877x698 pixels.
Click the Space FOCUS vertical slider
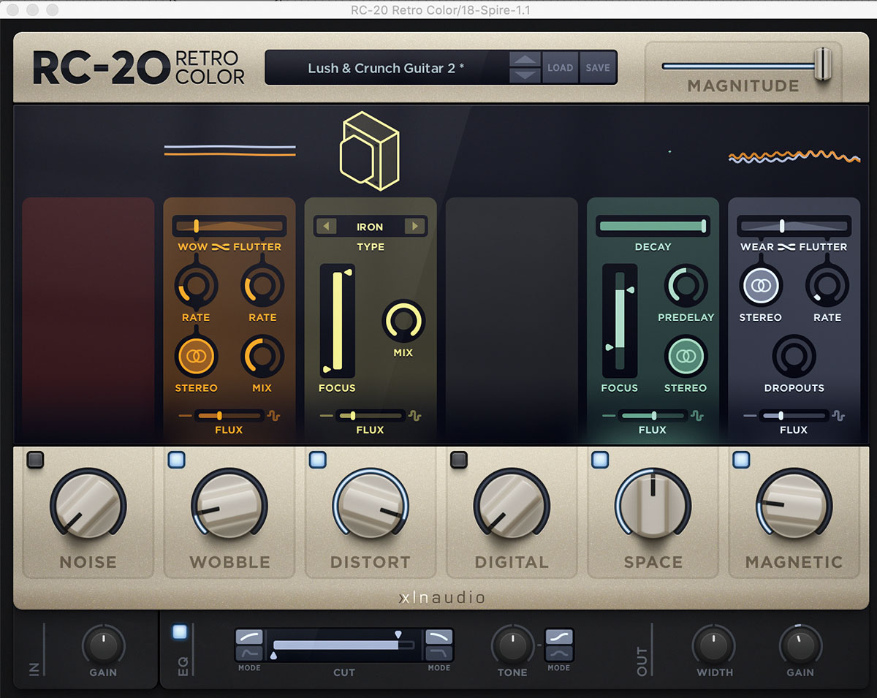[x=620, y=321]
